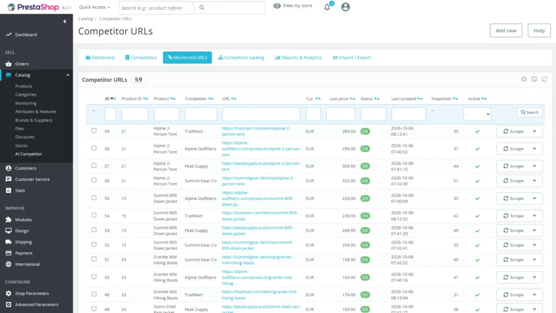Open the Quick Access dropdown
This screenshot has width=556, height=313.
coord(94,7)
